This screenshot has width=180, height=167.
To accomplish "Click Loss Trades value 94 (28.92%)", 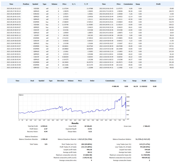I will tap(146, 147).
